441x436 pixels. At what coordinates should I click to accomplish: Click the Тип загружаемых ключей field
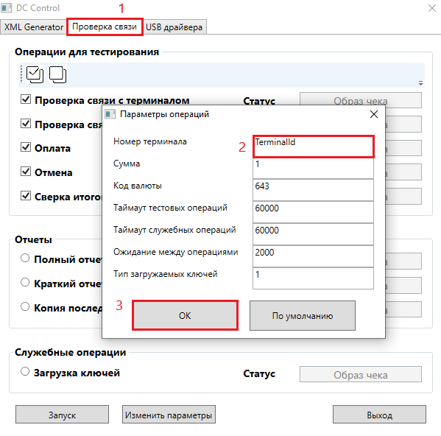coord(314,278)
